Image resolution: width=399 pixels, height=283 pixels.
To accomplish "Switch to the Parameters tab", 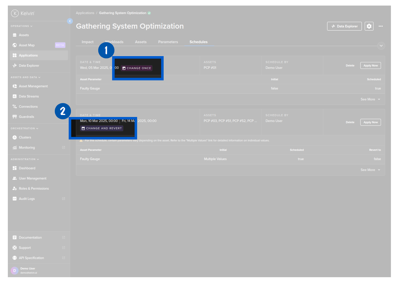I will [x=168, y=42].
